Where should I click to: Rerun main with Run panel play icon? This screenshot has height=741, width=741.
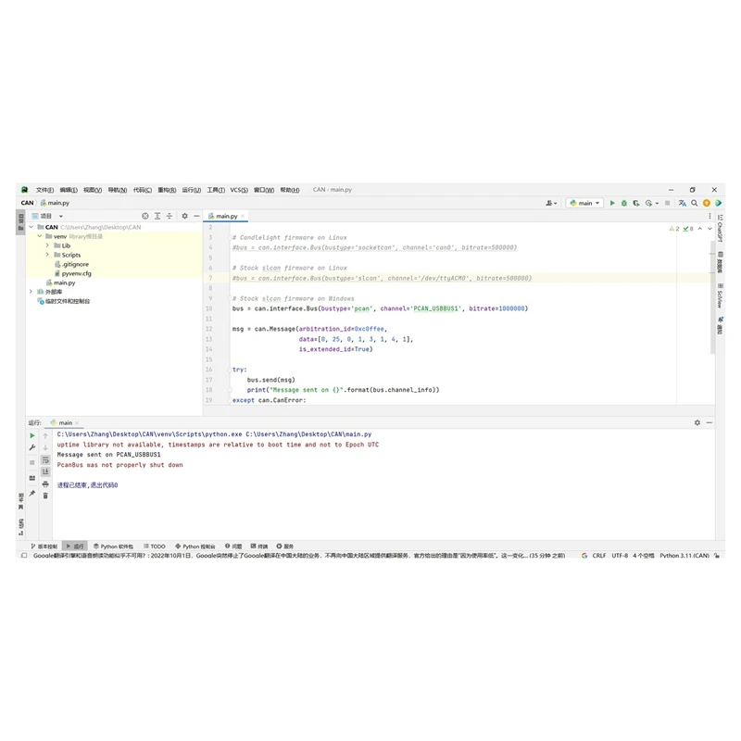[32, 435]
